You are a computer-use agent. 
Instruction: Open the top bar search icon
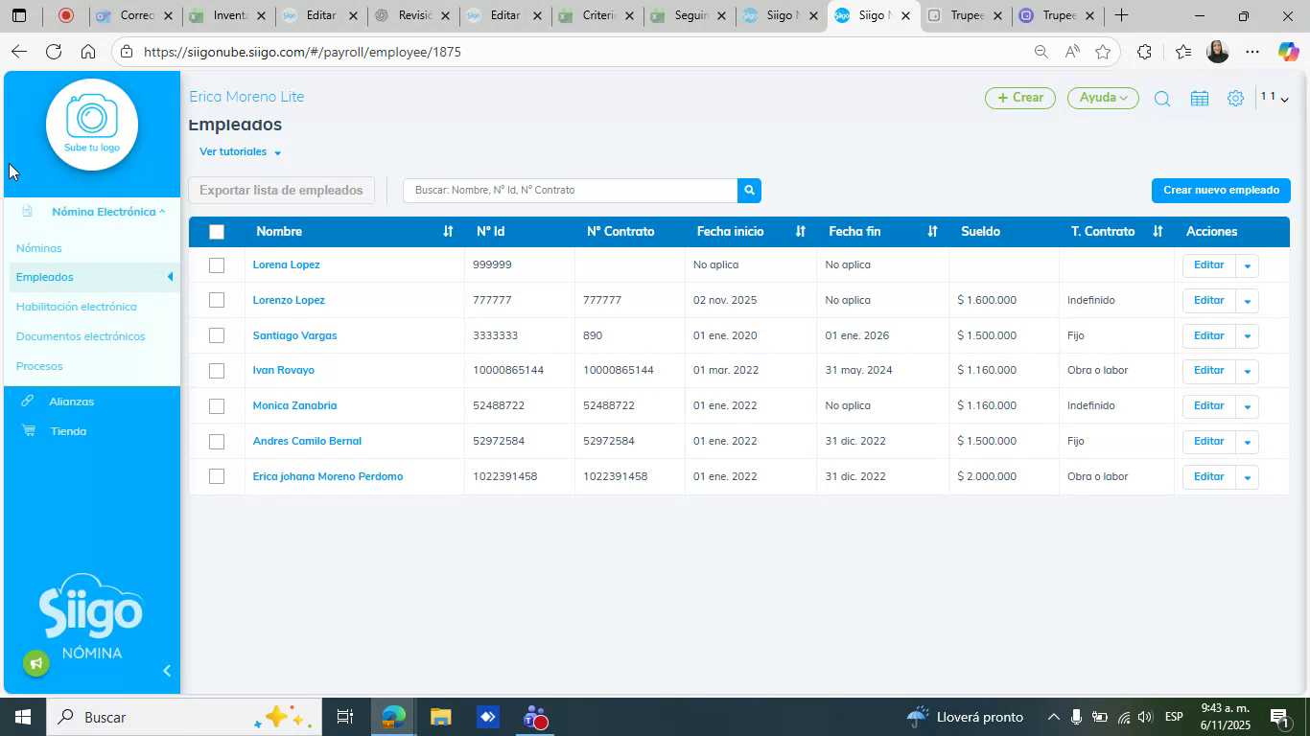(1161, 98)
